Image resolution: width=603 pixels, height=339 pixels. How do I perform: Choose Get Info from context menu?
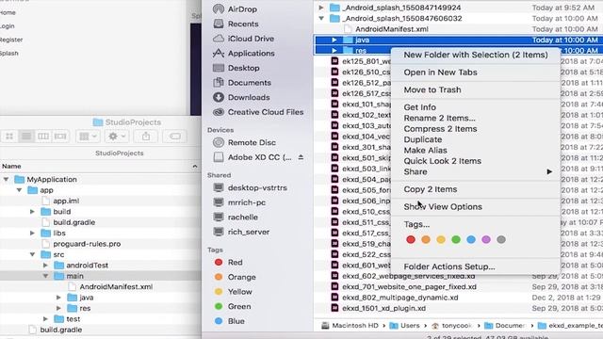coord(476,107)
